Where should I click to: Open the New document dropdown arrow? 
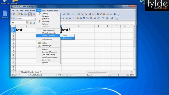[x=16, y=14]
